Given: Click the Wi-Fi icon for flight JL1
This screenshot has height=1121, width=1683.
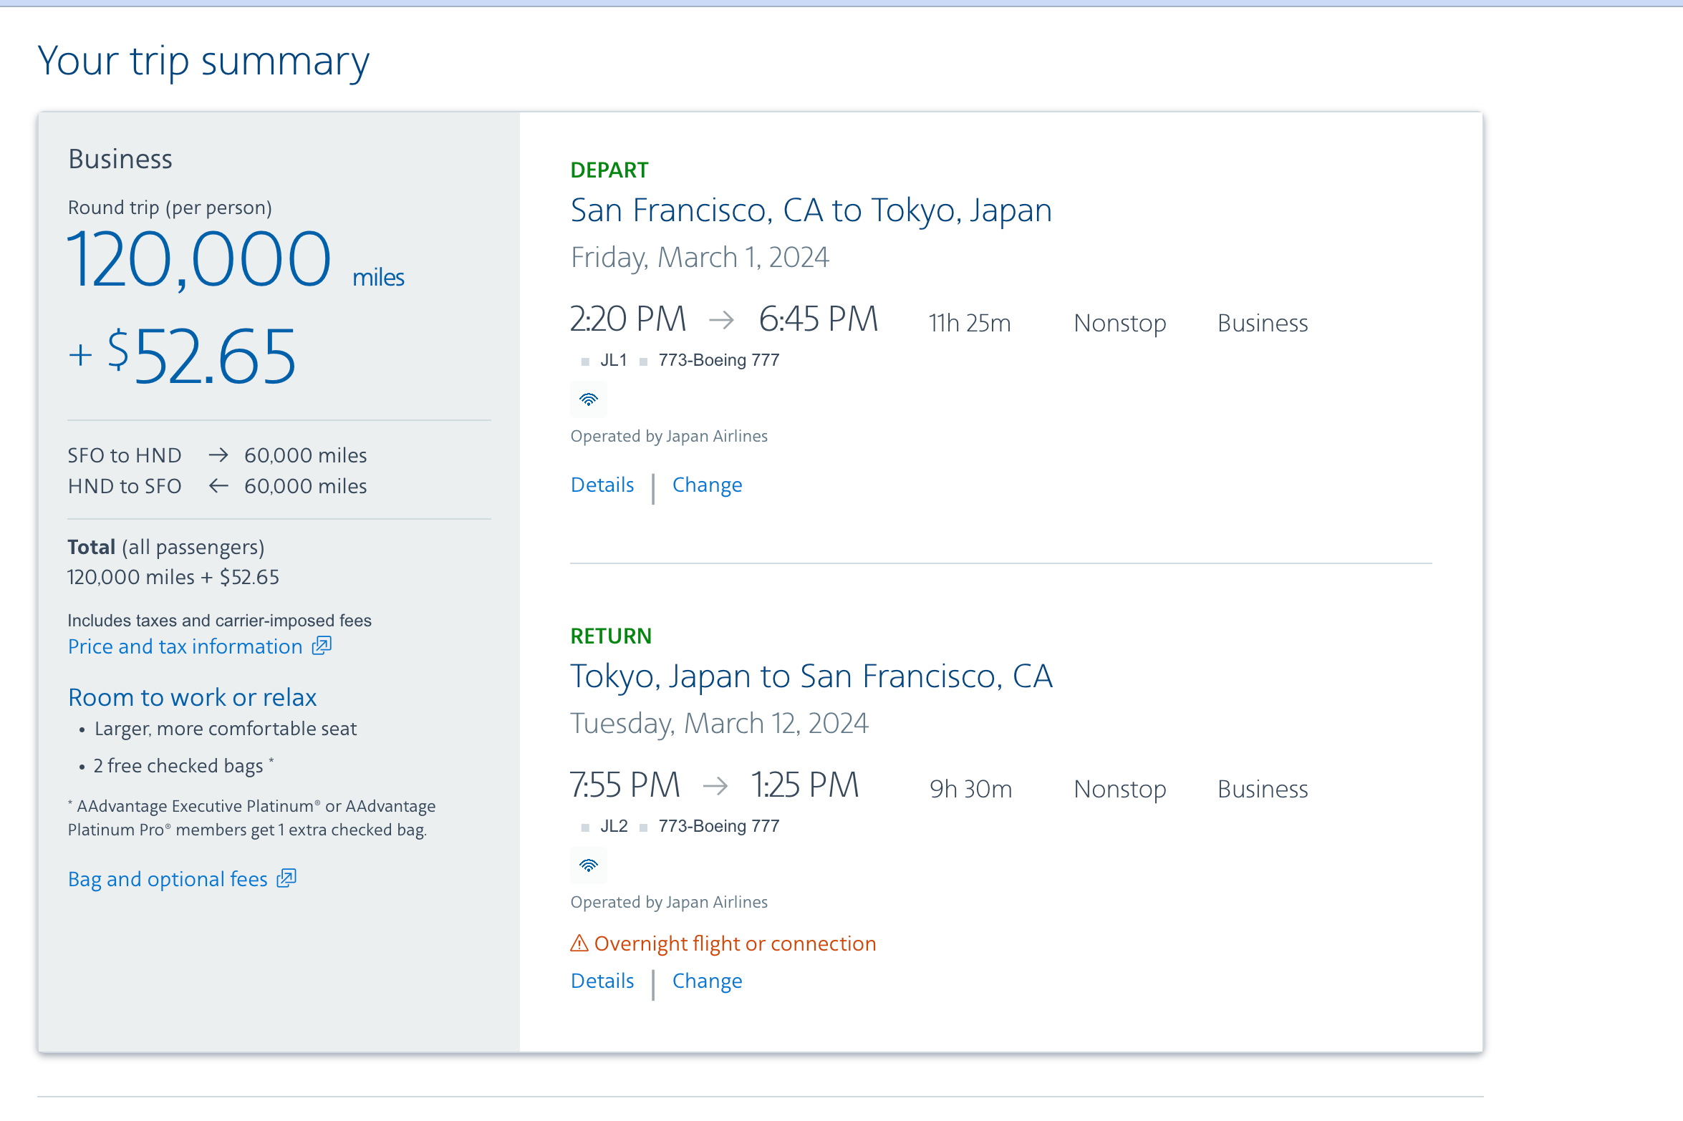Looking at the screenshot, I should tap(588, 399).
